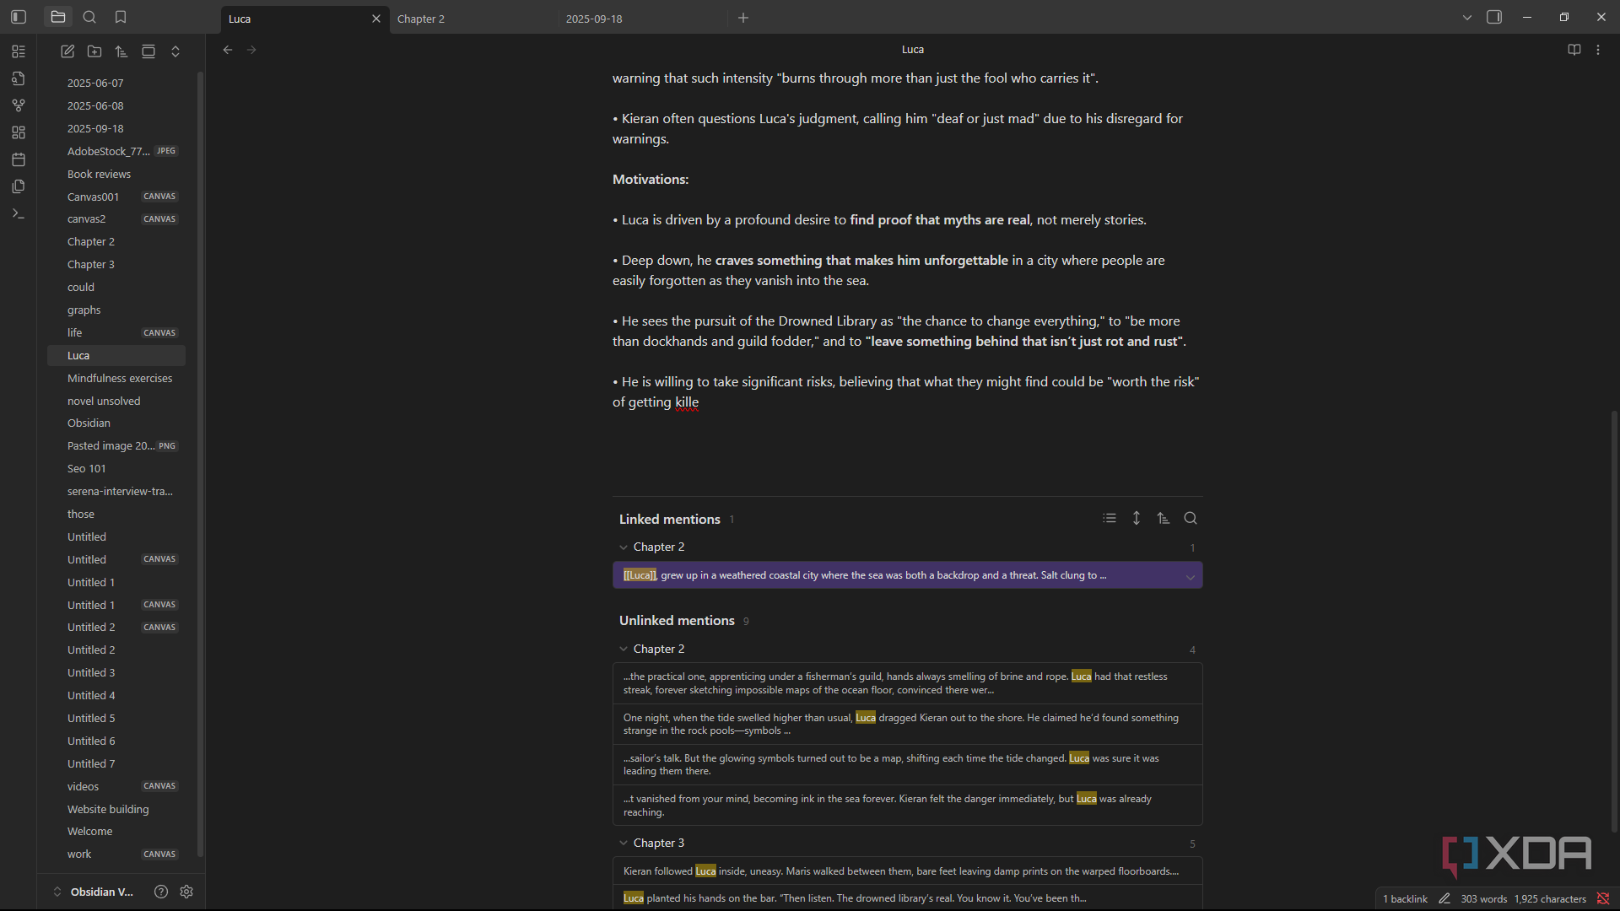The height and width of the screenshot is (911, 1620).
Task: Toggle the right sidebar panel icon
Action: coord(1494,17)
